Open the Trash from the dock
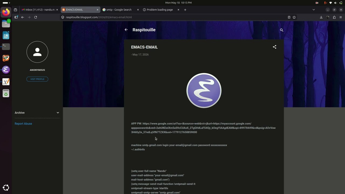The image size is (345, 194). click(6, 93)
